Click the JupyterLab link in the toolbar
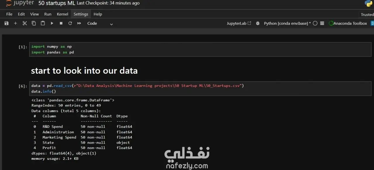Viewport: 374px width, 170px height. (x=239, y=23)
